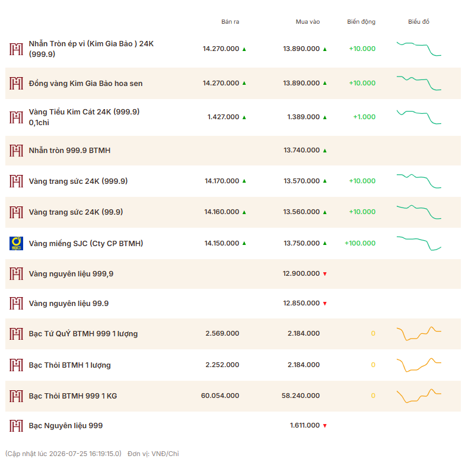Select the Bạc Thỏi BTMH 1 lượng row name
Viewport: 462px width, 462px height.
point(69,365)
